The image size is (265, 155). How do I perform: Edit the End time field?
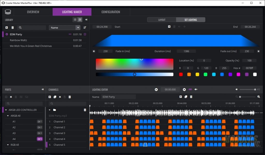[250, 27]
